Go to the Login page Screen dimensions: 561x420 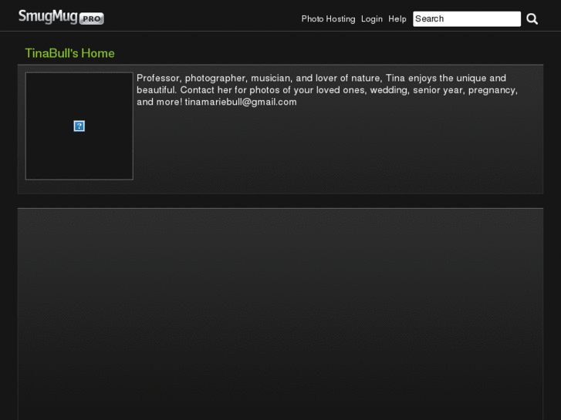pyautogui.click(x=372, y=19)
